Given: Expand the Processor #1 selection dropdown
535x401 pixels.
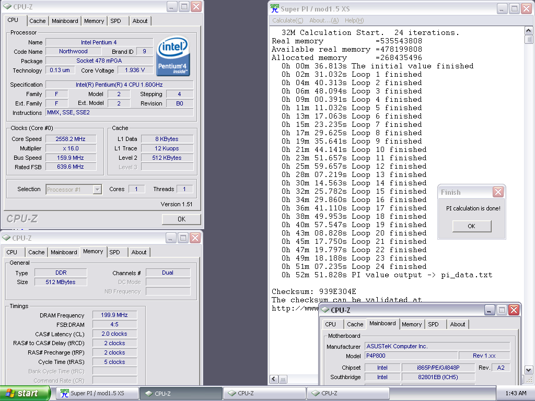Looking at the screenshot, I should [97, 189].
